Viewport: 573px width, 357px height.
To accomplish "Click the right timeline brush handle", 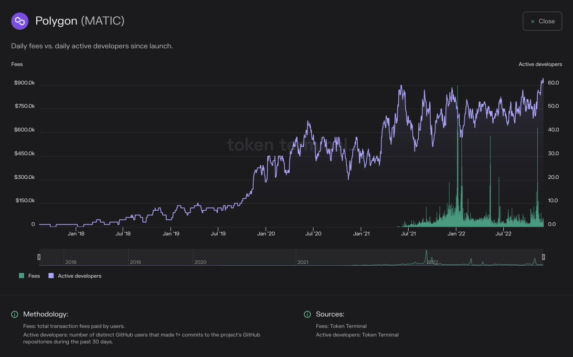I will point(543,257).
